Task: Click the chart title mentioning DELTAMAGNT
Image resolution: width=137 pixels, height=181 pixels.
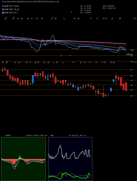Action: point(31,2)
